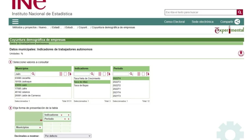Screen dimensions: 249x140
Task: Select 19156 Jadraque municipality
Action: 23,82
